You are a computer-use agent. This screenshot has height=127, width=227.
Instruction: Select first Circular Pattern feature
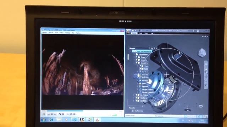click(148, 89)
